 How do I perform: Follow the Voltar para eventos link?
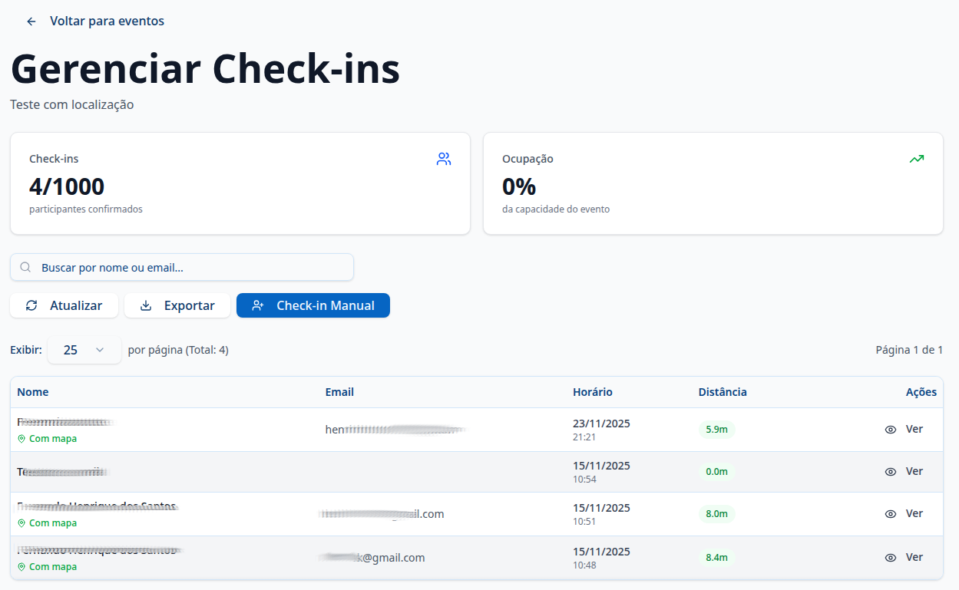click(x=107, y=21)
